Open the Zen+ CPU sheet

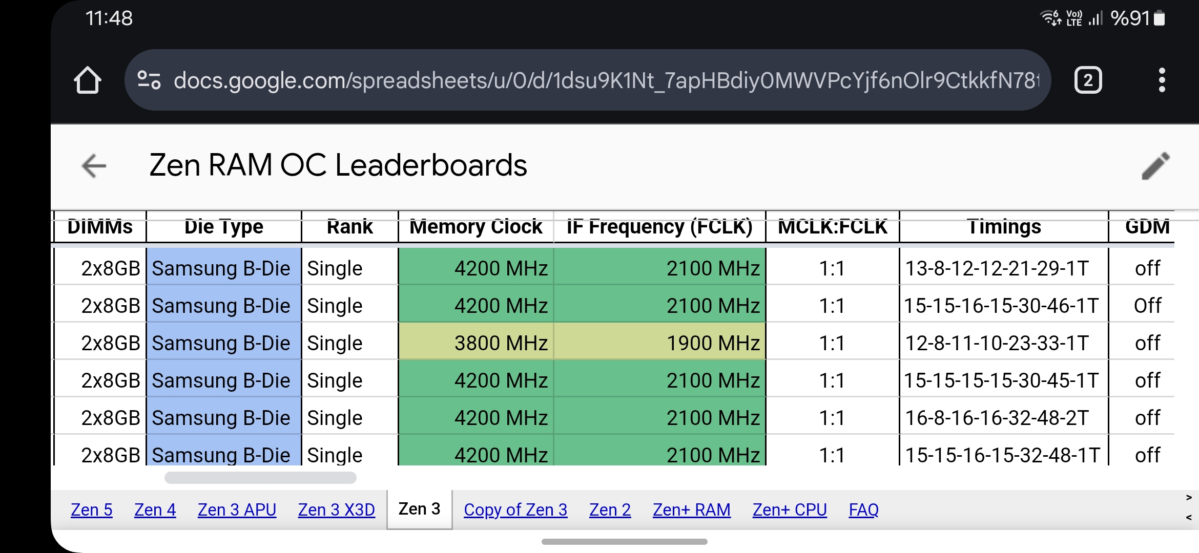(790, 510)
